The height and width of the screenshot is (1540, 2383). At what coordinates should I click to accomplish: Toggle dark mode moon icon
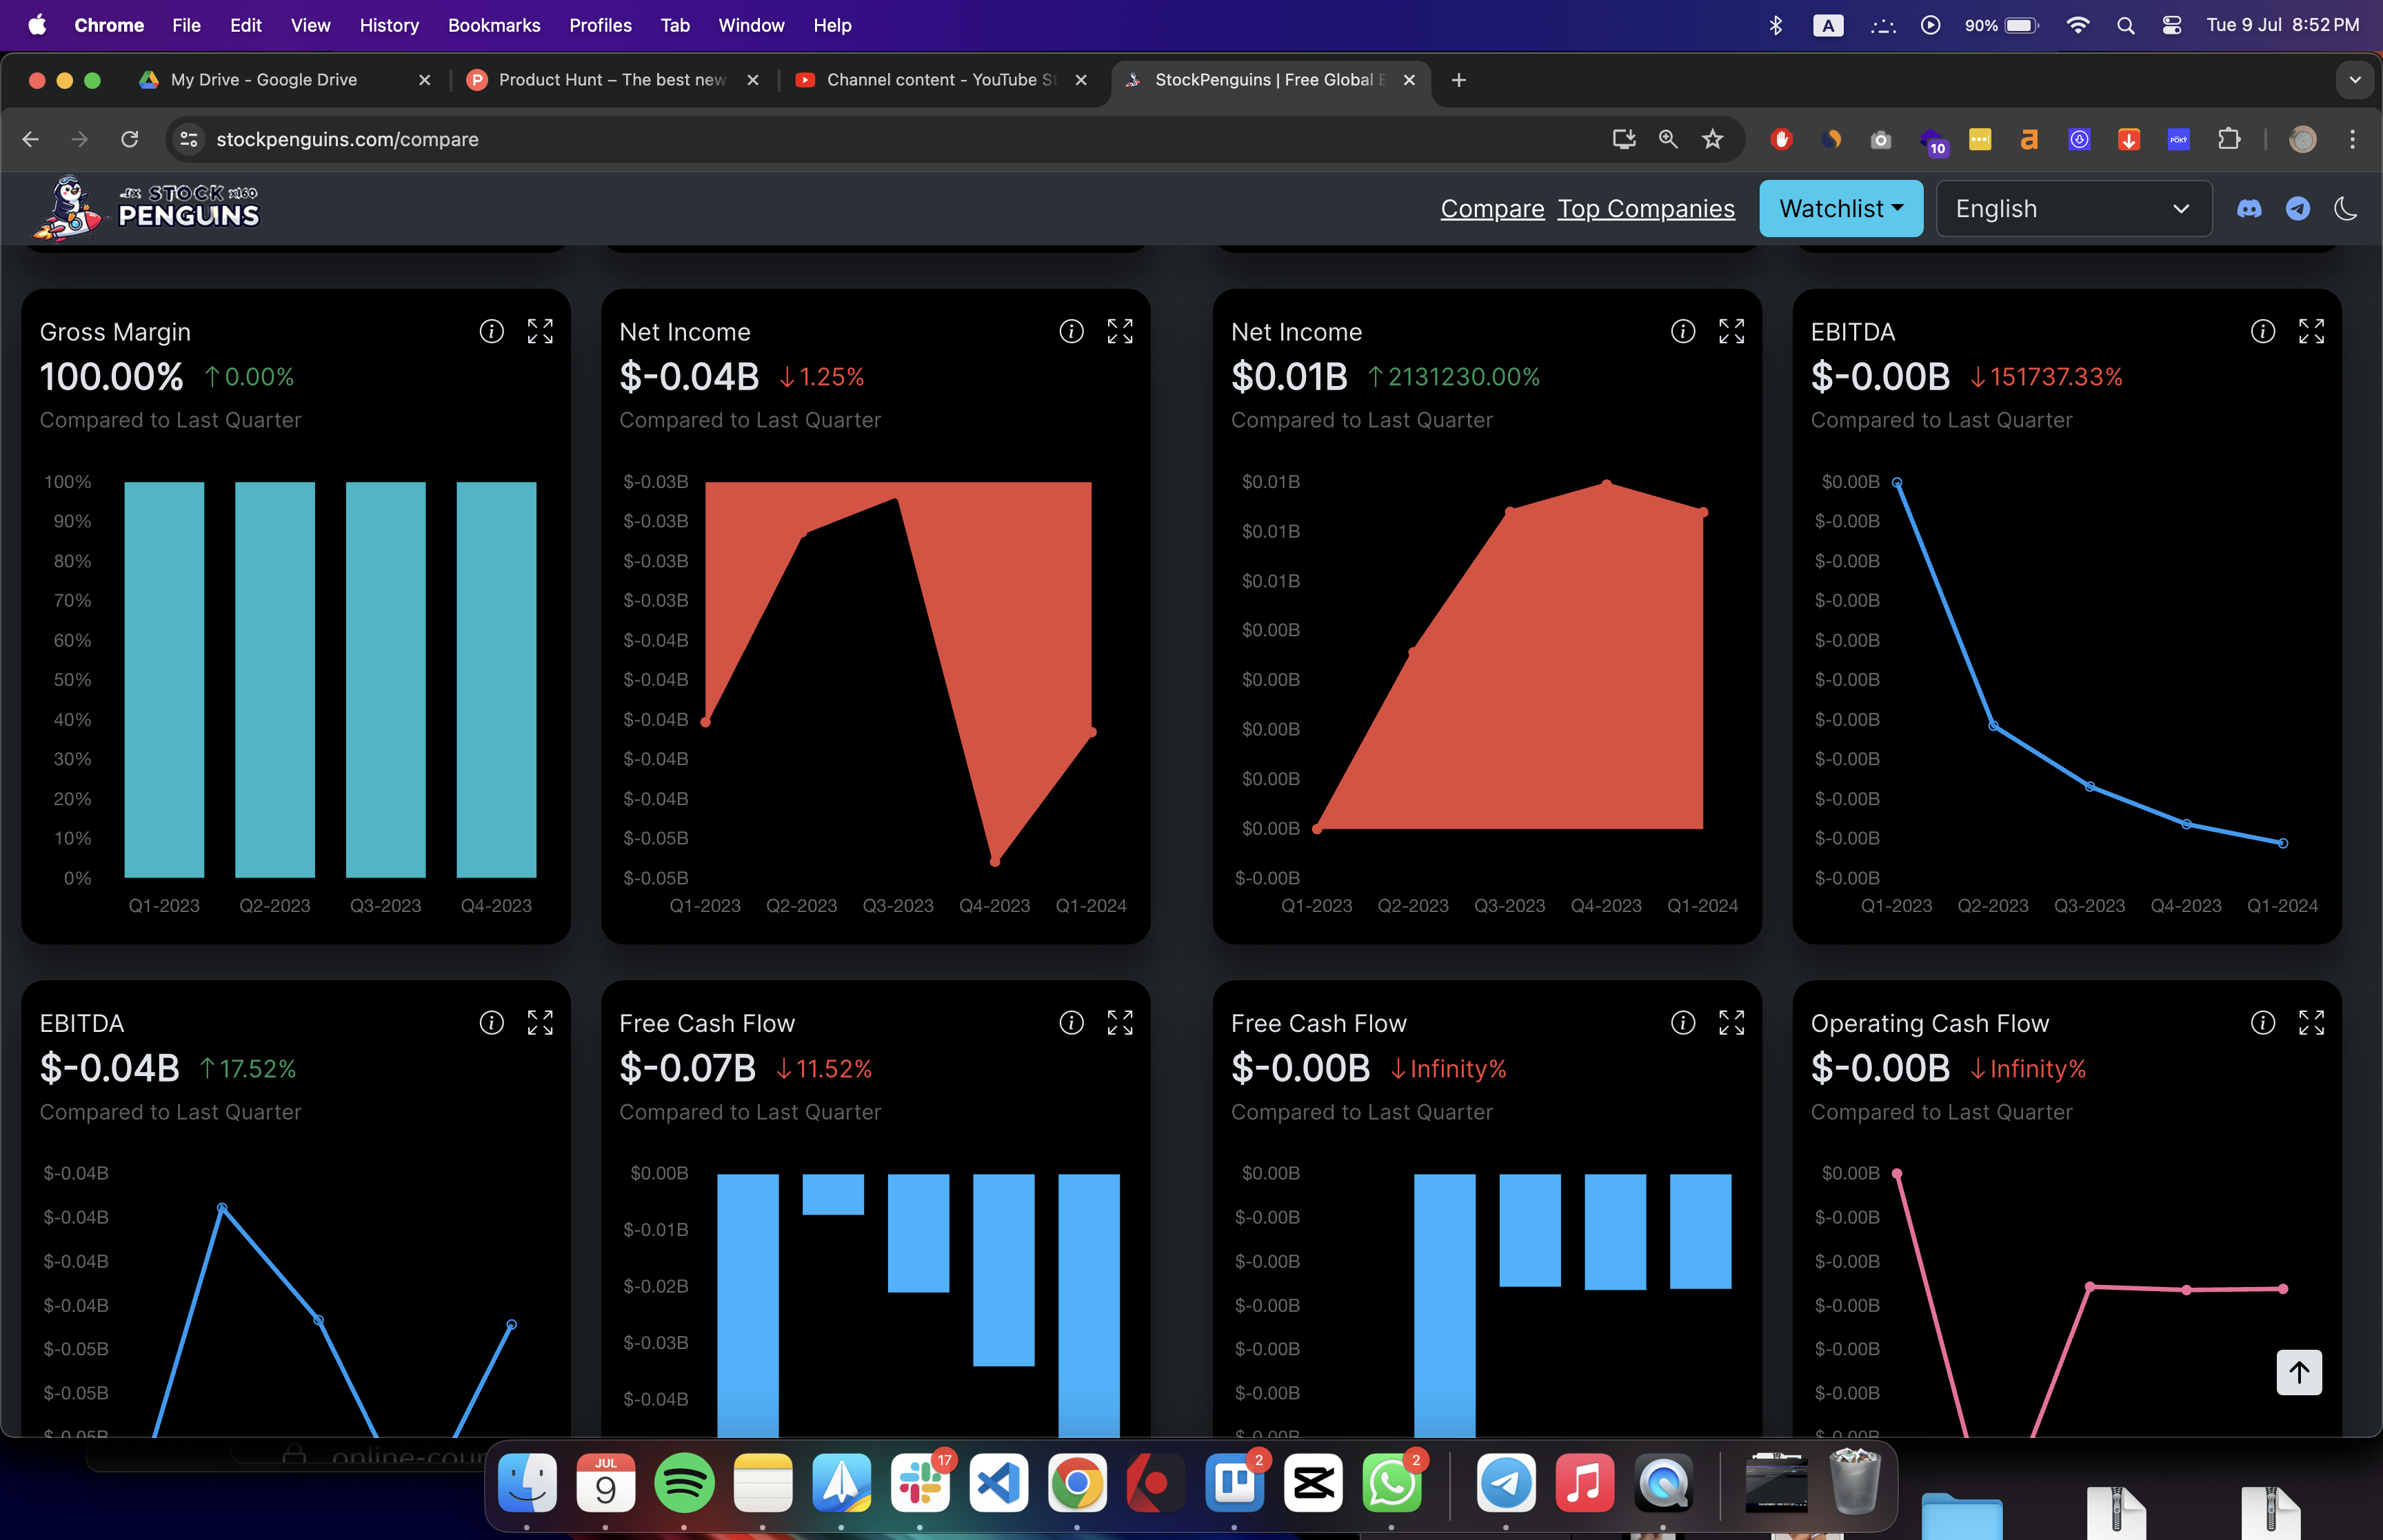pos(2346,209)
